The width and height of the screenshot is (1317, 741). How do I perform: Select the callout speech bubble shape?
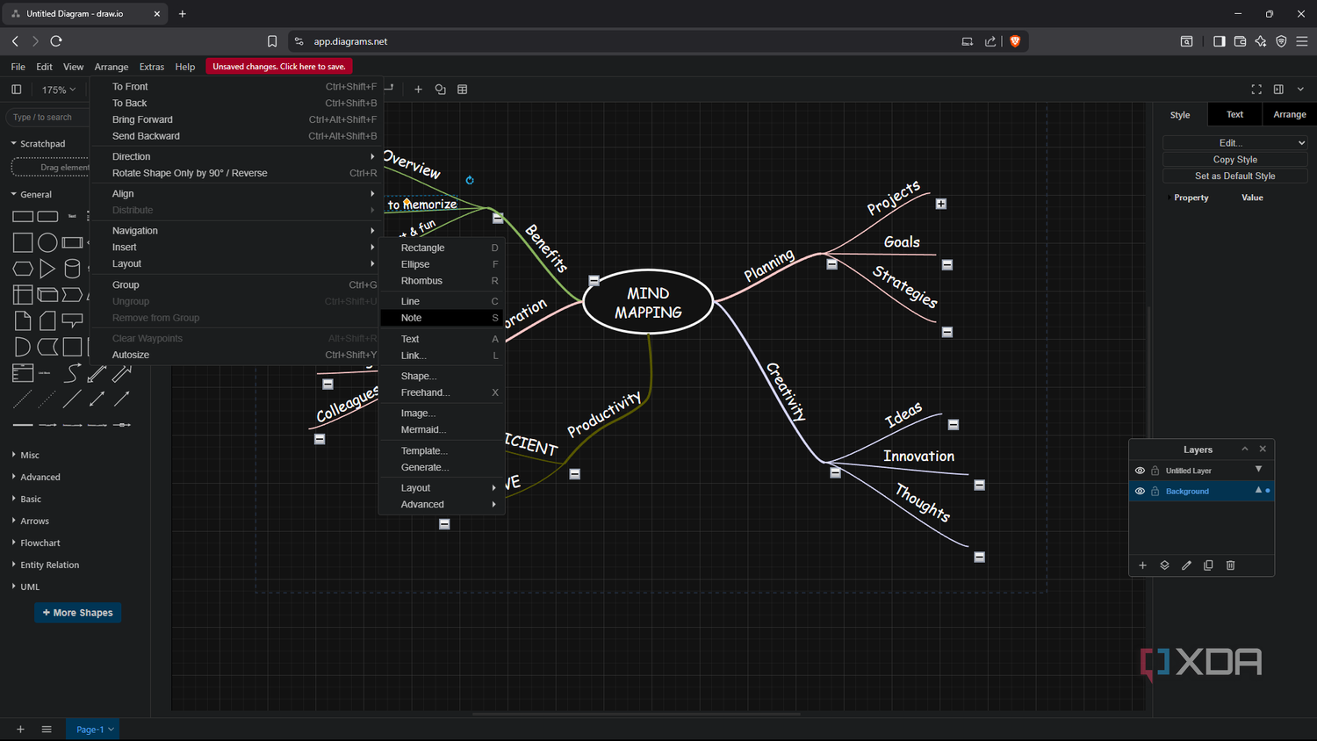click(72, 320)
